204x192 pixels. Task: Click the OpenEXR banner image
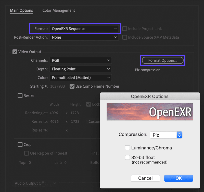(150, 112)
